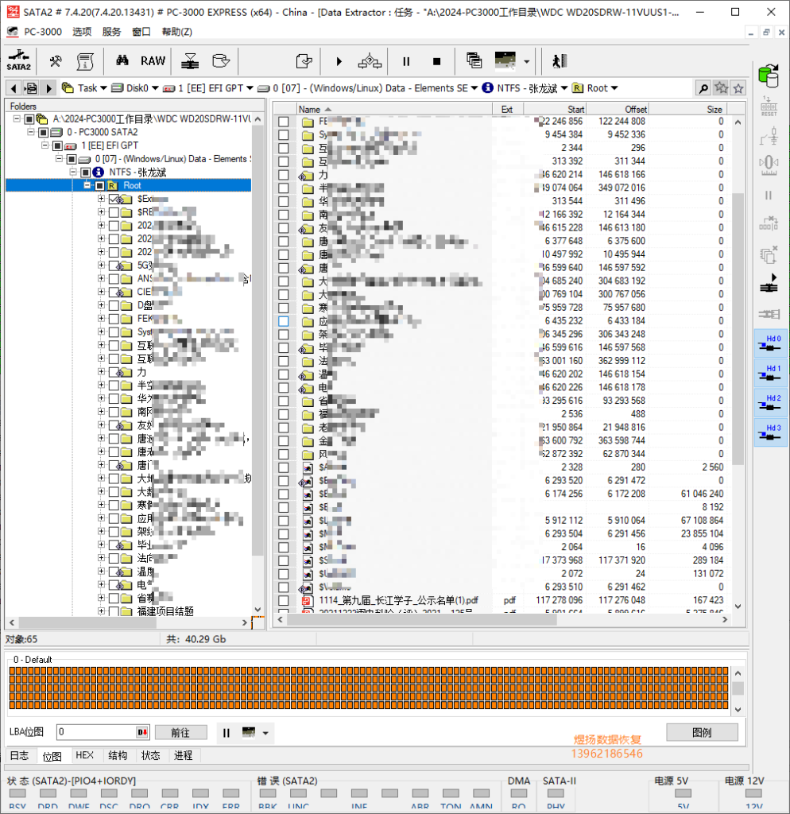Sort file list by Size column

point(687,109)
